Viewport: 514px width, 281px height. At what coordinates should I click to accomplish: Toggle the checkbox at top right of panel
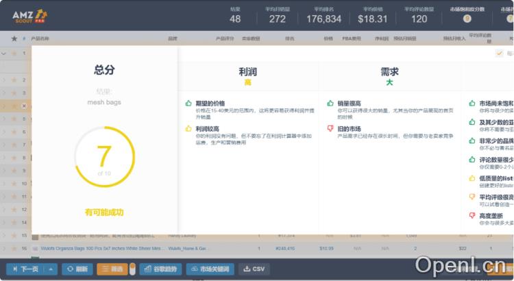[499, 53]
